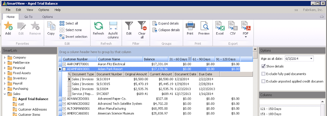Sort by Original Amount header

tap(136, 74)
